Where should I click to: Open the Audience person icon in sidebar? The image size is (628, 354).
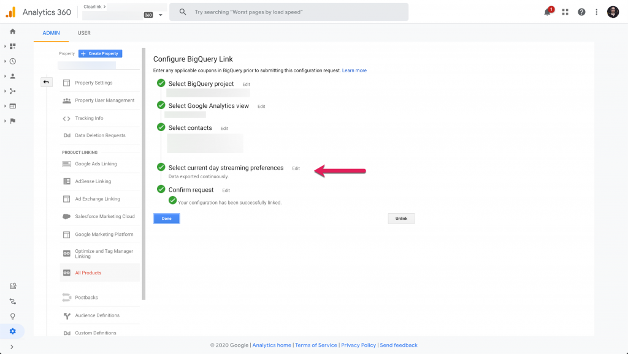[x=13, y=76]
